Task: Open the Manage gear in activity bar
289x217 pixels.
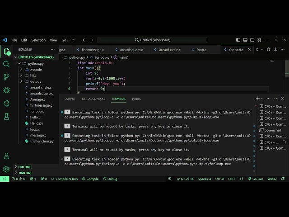Action: 6,169
